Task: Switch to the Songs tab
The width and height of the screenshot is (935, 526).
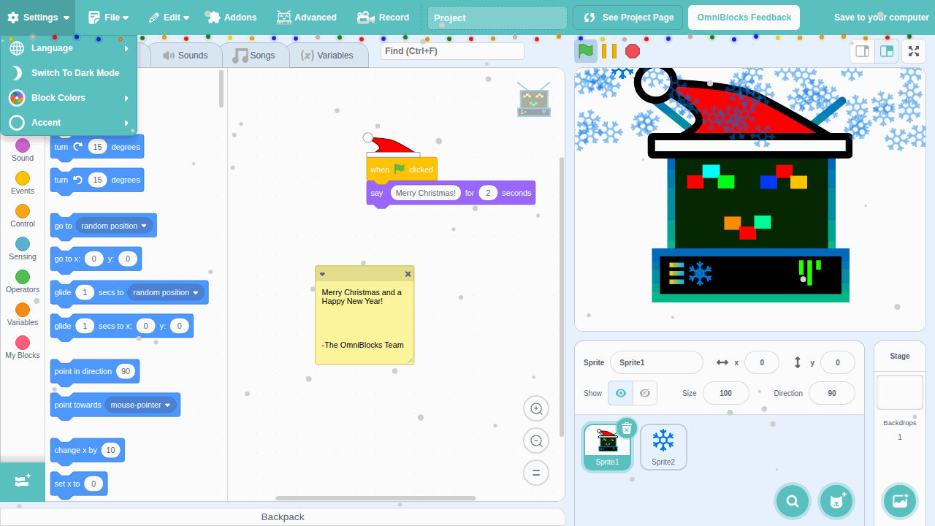Action: [x=253, y=56]
